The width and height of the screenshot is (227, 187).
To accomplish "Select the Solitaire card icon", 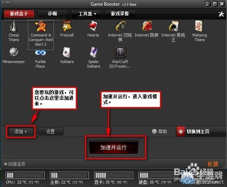I will (66, 52).
